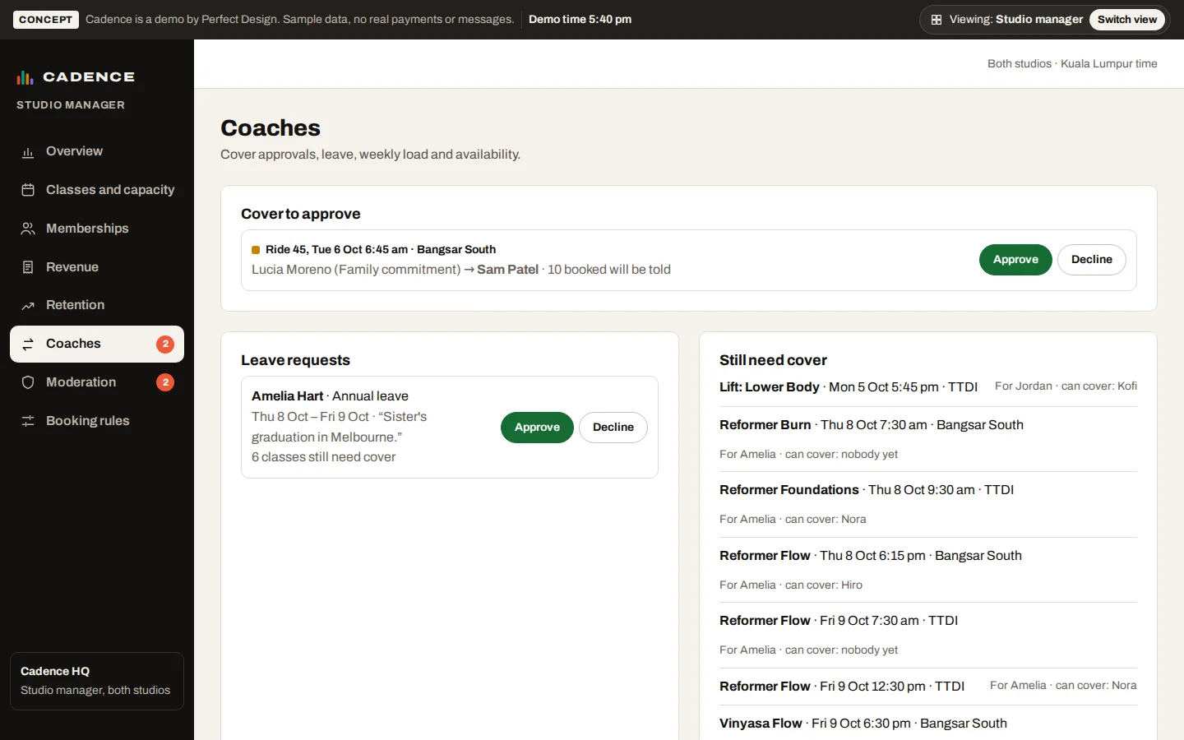1184x740 pixels.
Task: Click the Switch view button
Action: [1126, 20]
